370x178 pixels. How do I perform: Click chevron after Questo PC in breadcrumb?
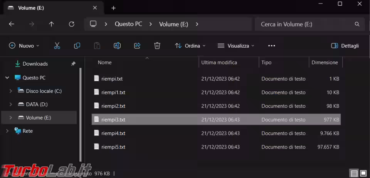pyautogui.click(x=151, y=24)
